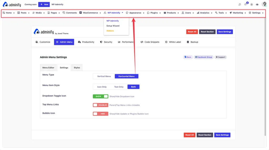Click the Code Snippets brackets icon
The image size is (269, 150).
click(x=142, y=42)
